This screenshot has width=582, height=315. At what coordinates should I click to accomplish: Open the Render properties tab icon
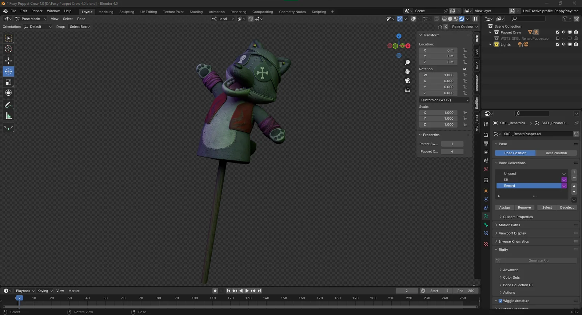click(x=486, y=135)
